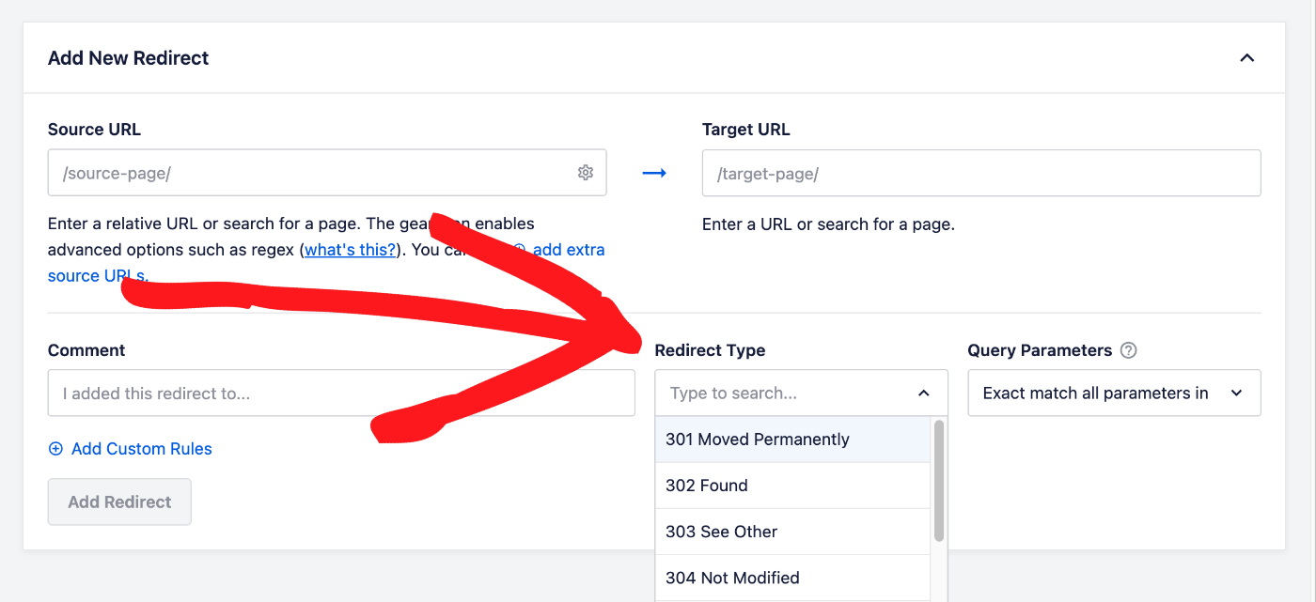Click the redirect type list scrollbar
Image resolution: width=1316 pixels, height=602 pixels.
coord(938,481)
